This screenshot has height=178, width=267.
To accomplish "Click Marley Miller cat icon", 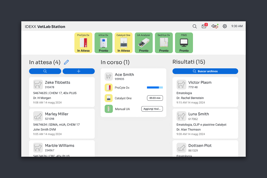I will [38, 116].
